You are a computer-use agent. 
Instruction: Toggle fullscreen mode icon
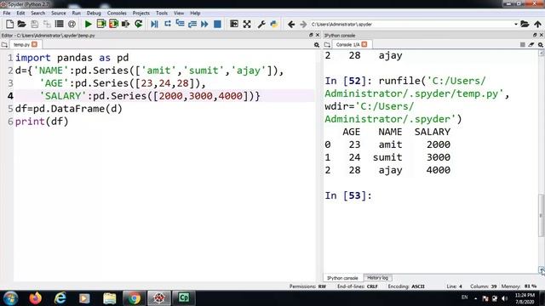click(x=247, y=24)
